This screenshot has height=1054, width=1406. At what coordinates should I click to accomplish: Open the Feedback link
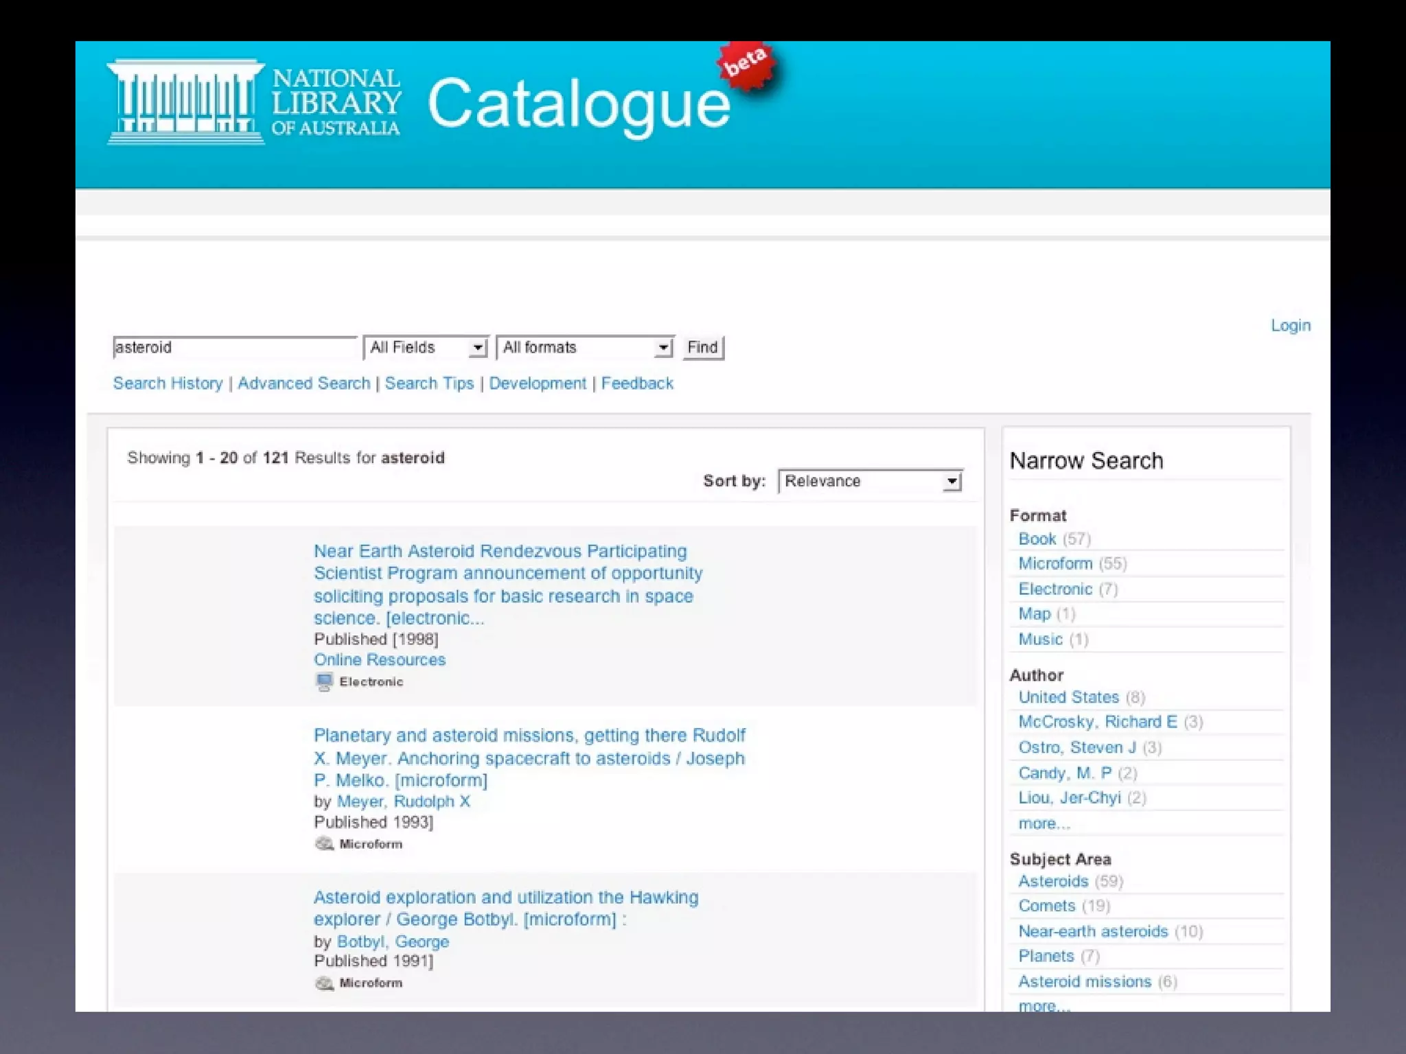(637, 383)
